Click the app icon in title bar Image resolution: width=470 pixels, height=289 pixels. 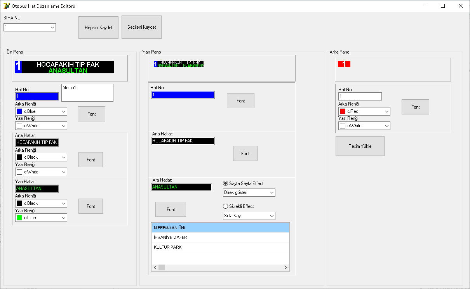coord(7,6)
